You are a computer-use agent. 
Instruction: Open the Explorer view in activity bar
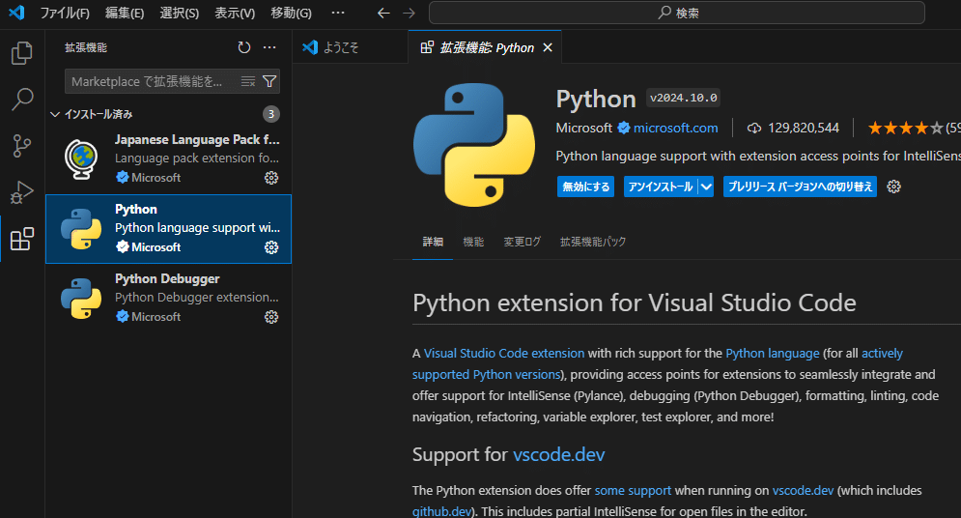point(21,53)
